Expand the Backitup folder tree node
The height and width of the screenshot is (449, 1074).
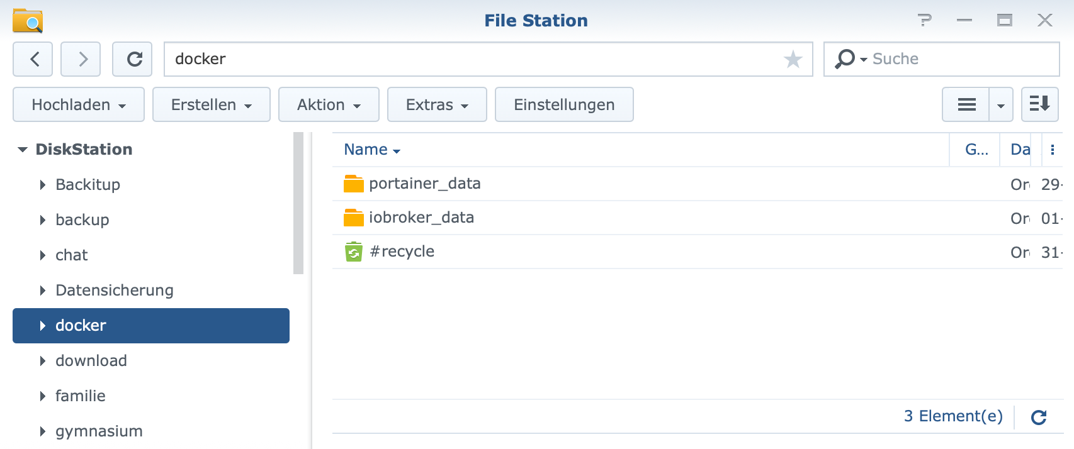[x=43, y=185]
